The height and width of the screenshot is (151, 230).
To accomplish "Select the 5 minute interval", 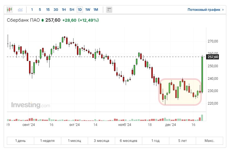I will [x=40, y=10].
